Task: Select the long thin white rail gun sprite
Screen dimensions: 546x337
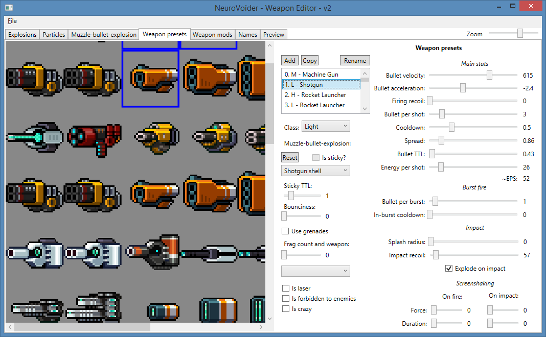Action: (209, 254)
